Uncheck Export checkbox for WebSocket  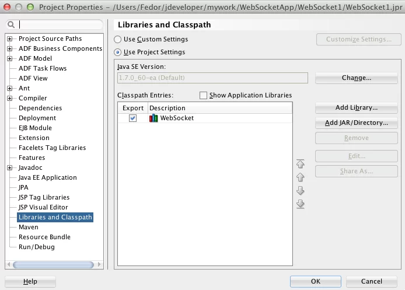(132, 118)
